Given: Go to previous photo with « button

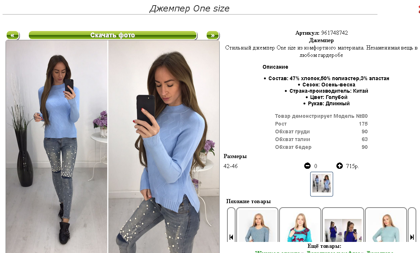Looking at the screenshot, I should pyautogui.click(x=13, y=35).
